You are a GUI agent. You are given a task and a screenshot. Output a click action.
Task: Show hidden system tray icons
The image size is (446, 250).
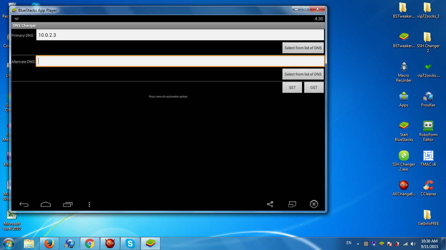coord(358,243)
